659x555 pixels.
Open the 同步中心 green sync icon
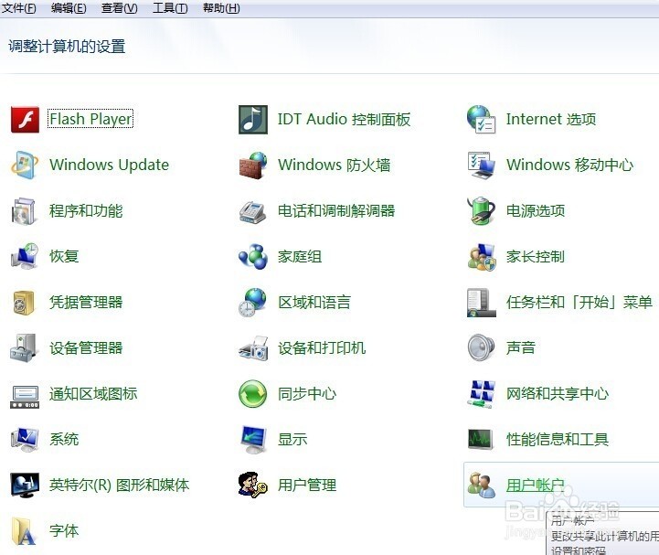pos(253,393)
